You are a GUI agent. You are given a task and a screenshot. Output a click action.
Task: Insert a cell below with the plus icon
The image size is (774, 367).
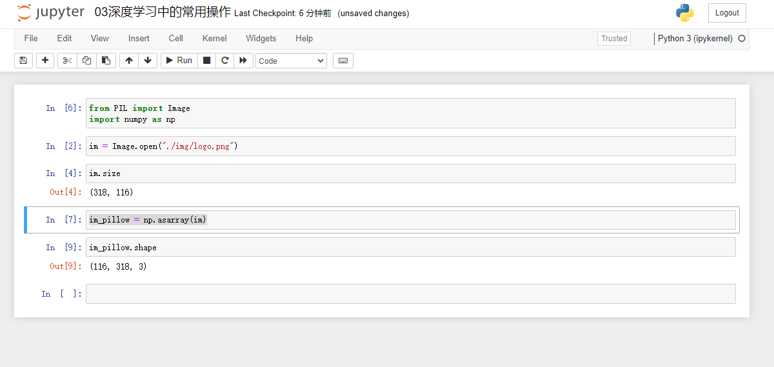click(45, 61)
